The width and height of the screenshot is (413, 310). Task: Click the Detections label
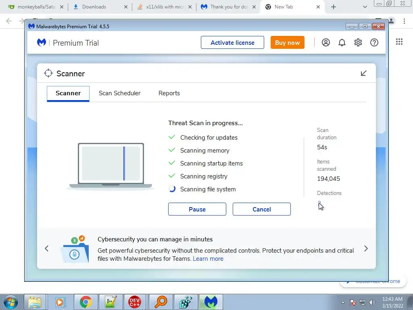coord(329,193)
